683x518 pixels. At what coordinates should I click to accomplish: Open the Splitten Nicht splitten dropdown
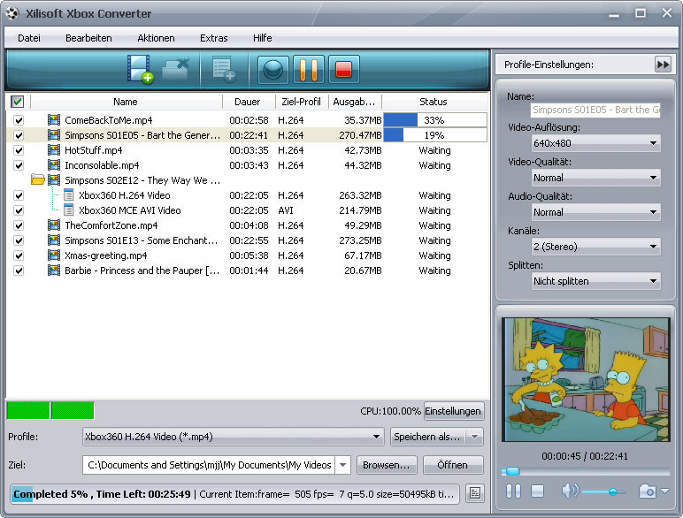click(595, 281)
